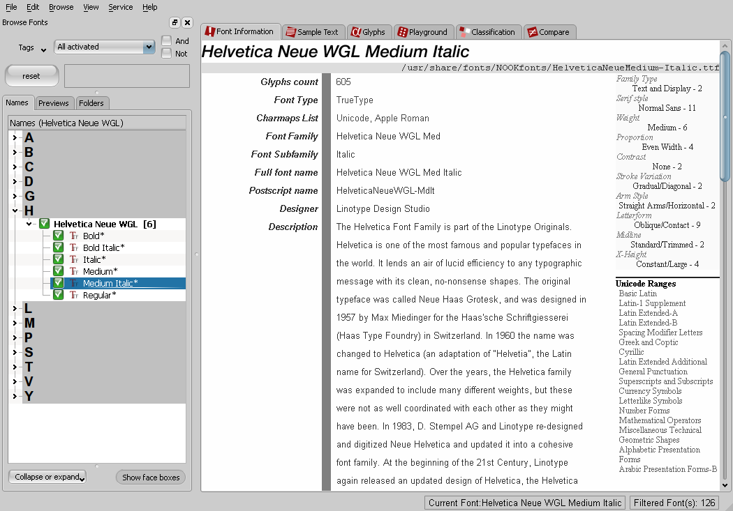Expand the S letter group
This screenshot has width=733, height=511.
[15, 352]
